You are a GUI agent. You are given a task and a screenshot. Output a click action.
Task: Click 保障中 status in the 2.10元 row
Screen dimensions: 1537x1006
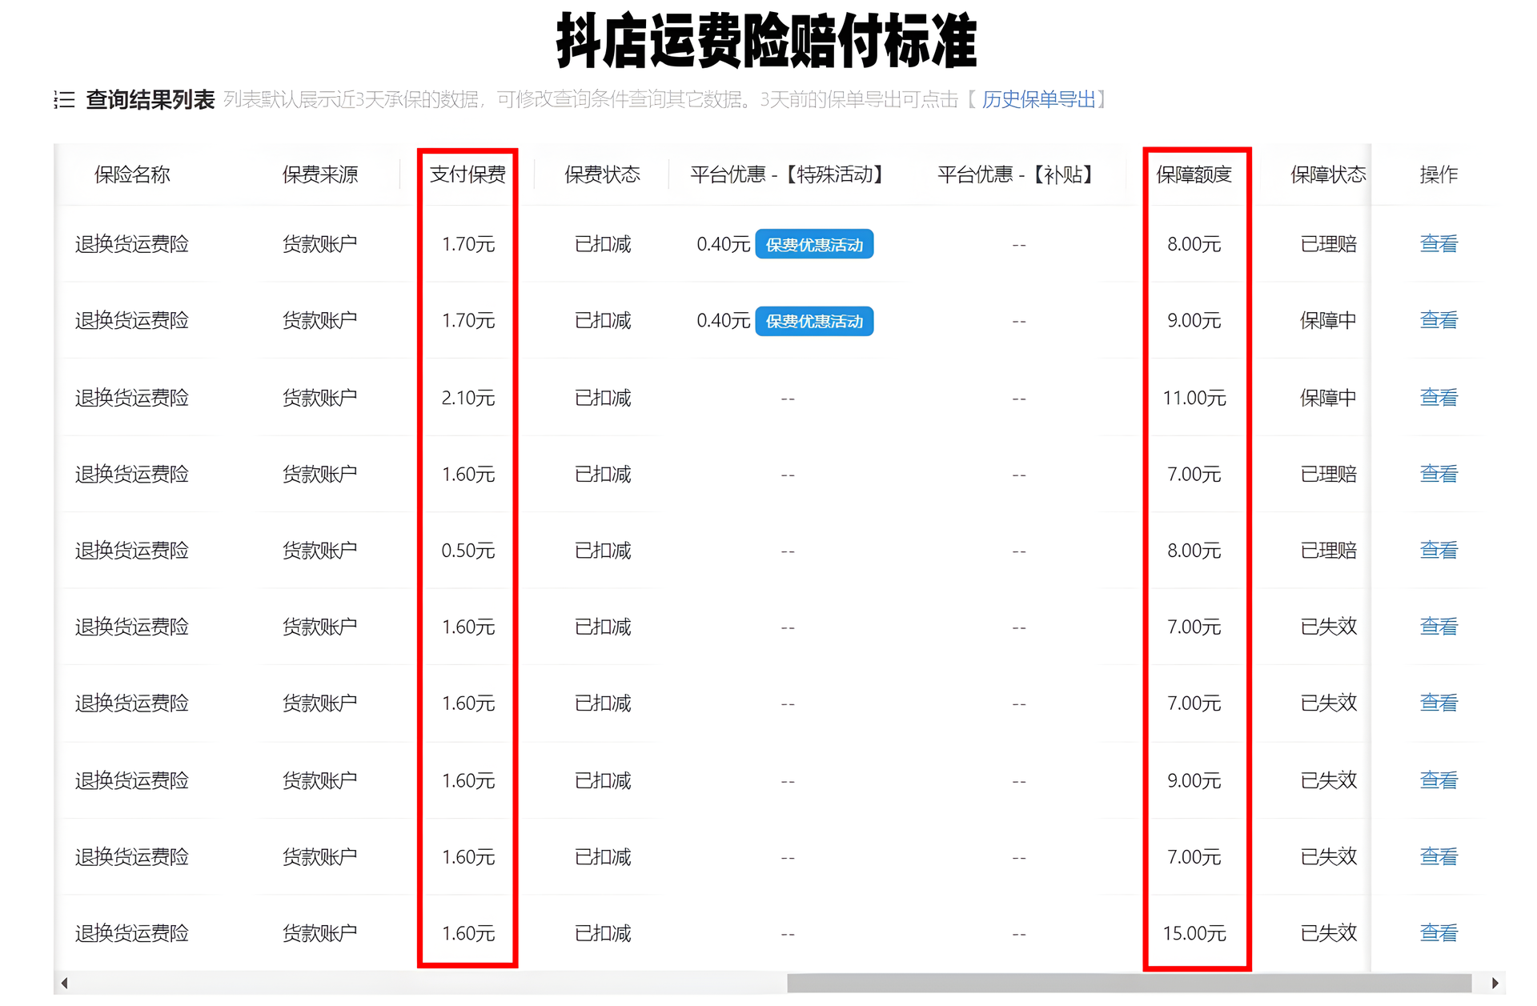click(x=1328, y=398)
